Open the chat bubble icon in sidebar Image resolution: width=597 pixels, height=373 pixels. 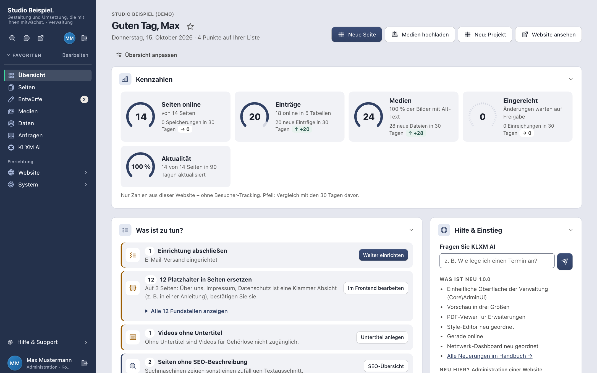[x=27, y=38]
